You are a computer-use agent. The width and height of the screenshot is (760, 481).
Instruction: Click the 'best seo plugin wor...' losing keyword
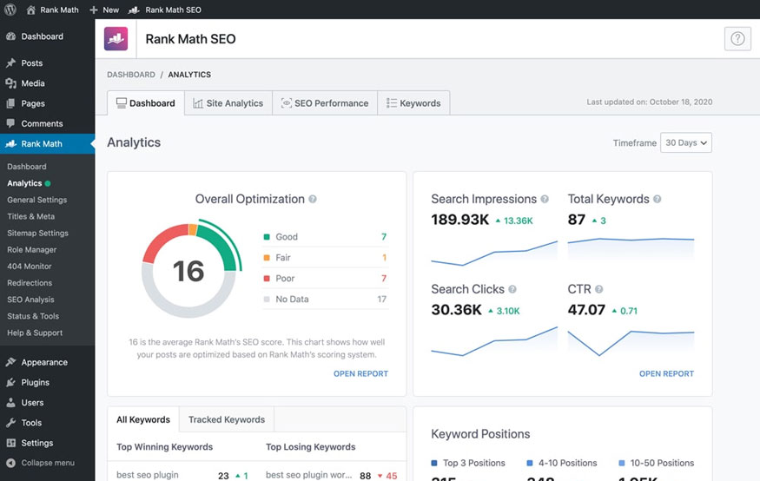308,475
